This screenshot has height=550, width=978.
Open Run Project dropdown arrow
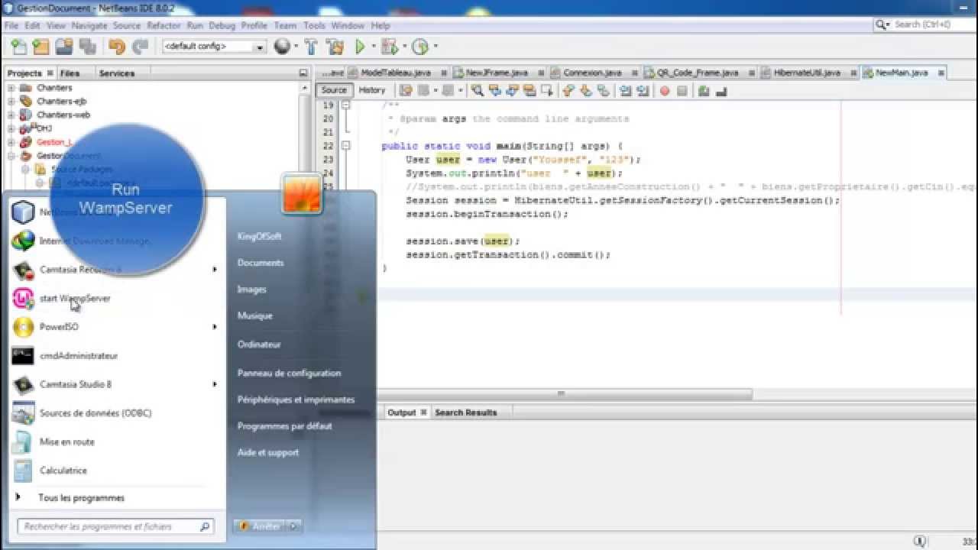click(x=374, y=47)
